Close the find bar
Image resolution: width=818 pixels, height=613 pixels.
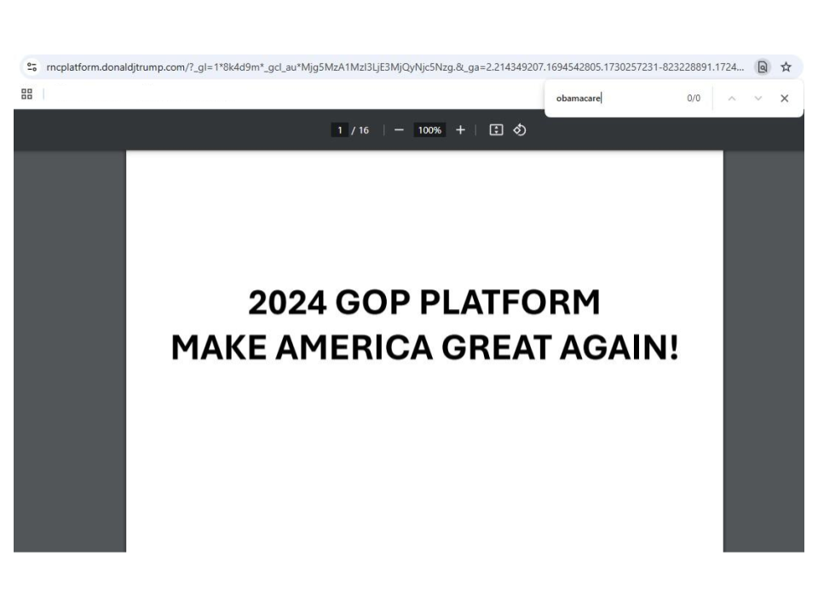[x=784, y=99]
